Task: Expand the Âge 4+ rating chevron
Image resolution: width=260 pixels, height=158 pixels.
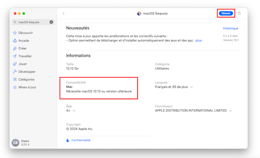Action: pos(74,111)
